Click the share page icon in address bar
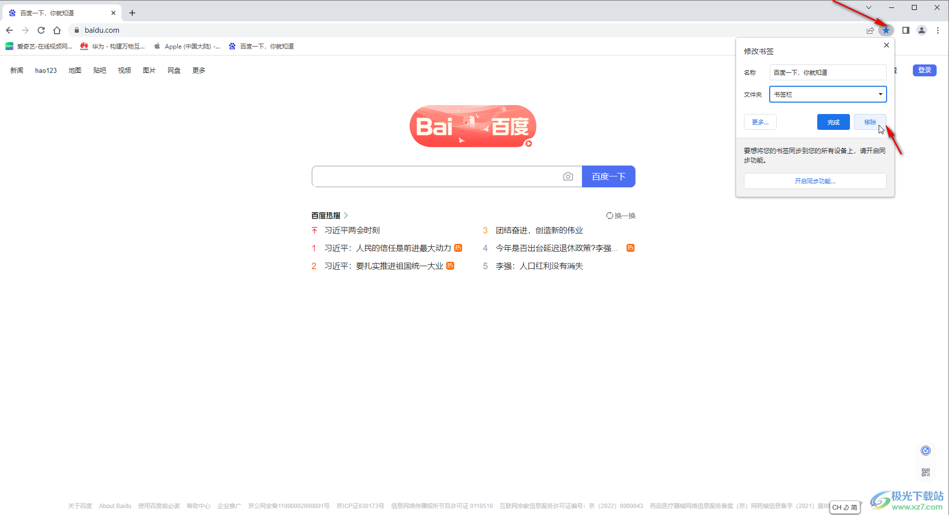 (x=870, y=30)
